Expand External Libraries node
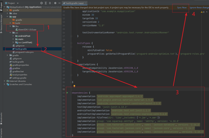This screenshot has height=138, width=209. [x=4, y=81]
